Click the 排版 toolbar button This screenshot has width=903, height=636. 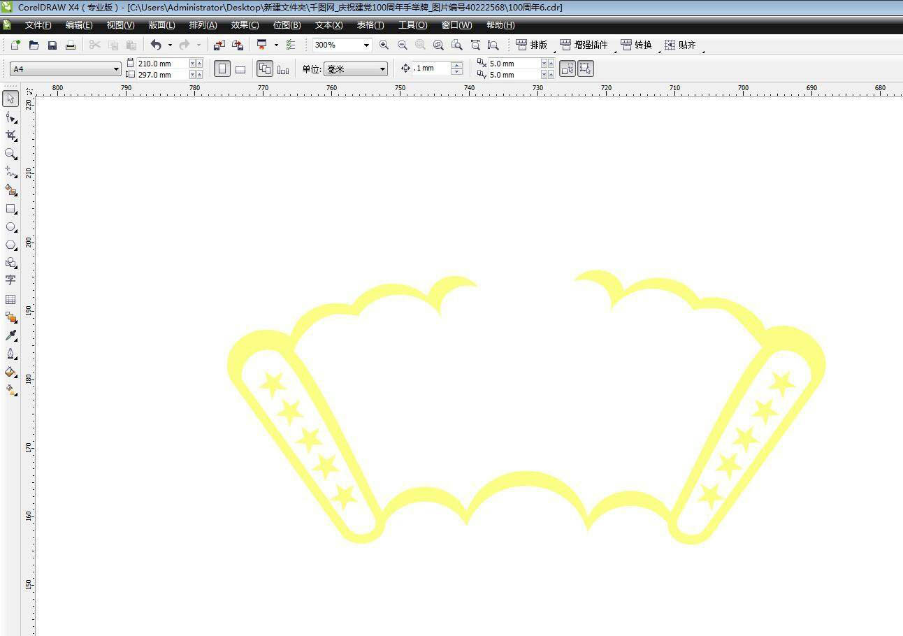coord(532,45)
